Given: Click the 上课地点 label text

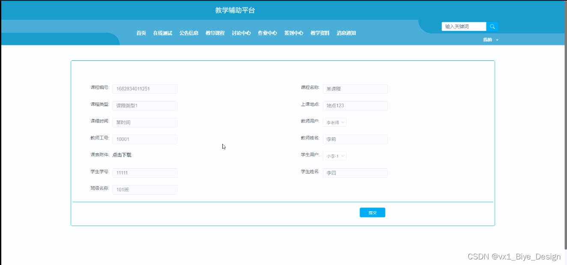Looking at the screenshot, I should [x=310, y=104].
